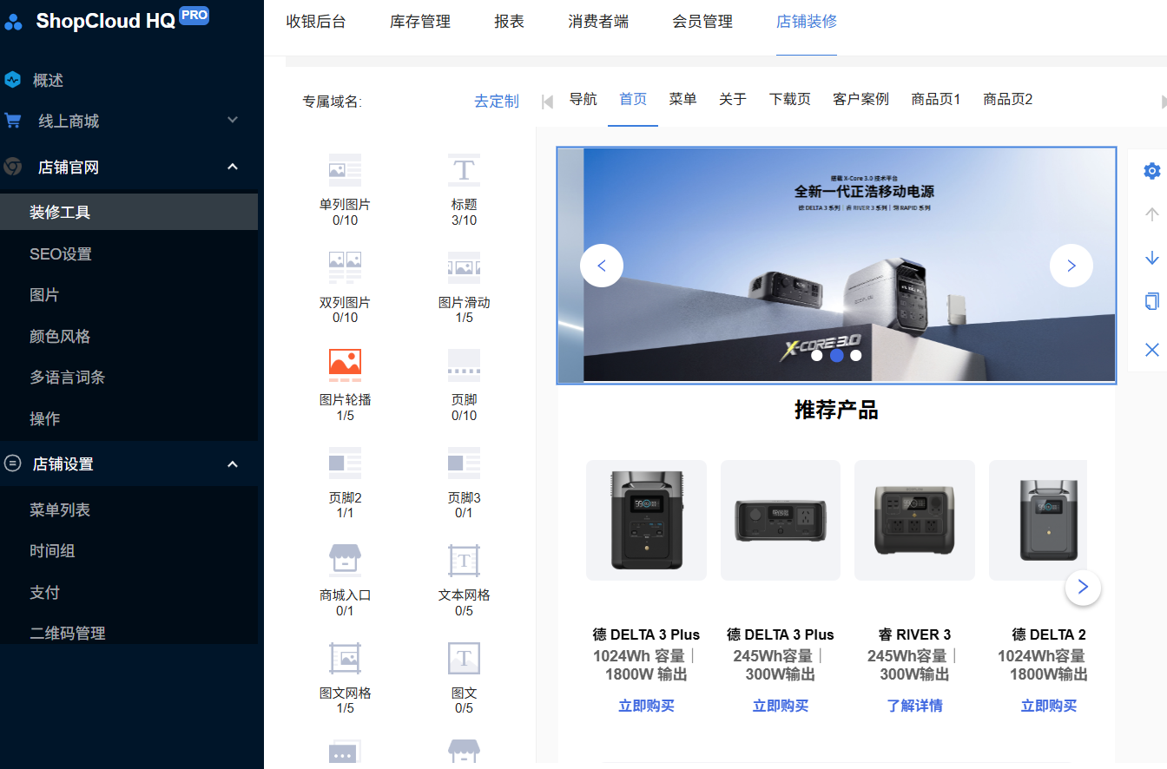Switch to the 商品页2 tab

point(1008,99)
